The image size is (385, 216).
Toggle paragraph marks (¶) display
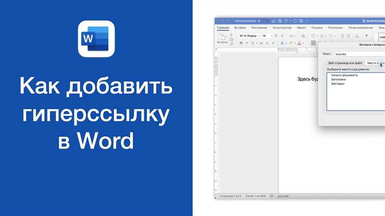coord(367,36)
